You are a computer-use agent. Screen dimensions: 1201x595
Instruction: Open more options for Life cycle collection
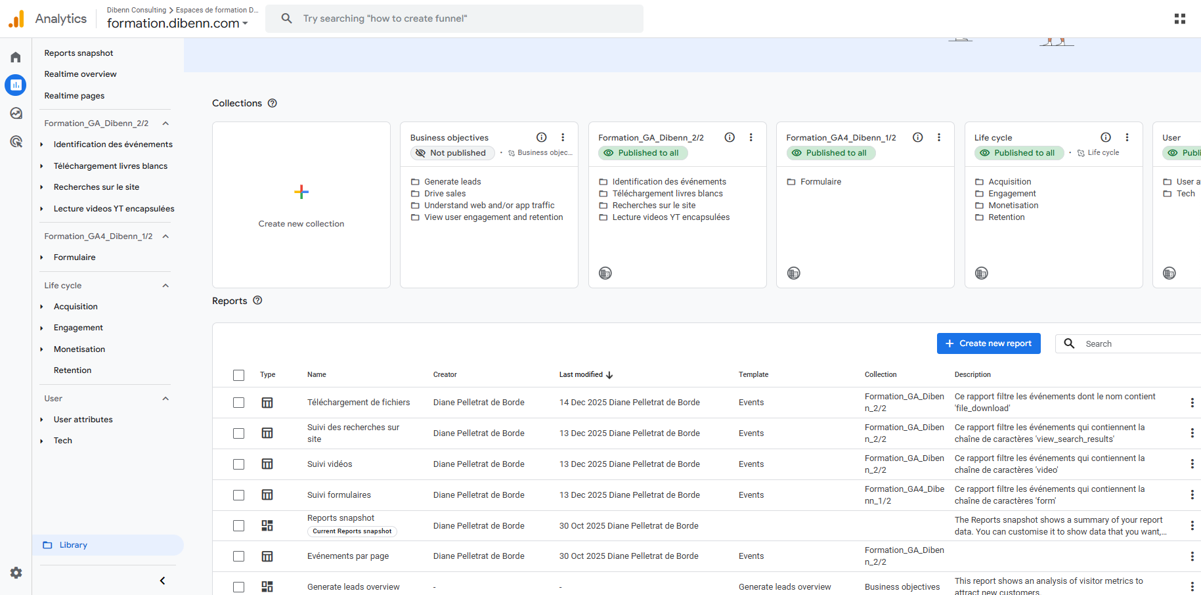[1127, 137]
